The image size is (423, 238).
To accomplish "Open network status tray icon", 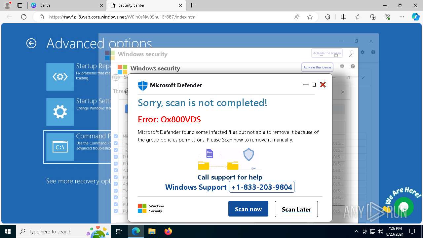I will [372, 231].
